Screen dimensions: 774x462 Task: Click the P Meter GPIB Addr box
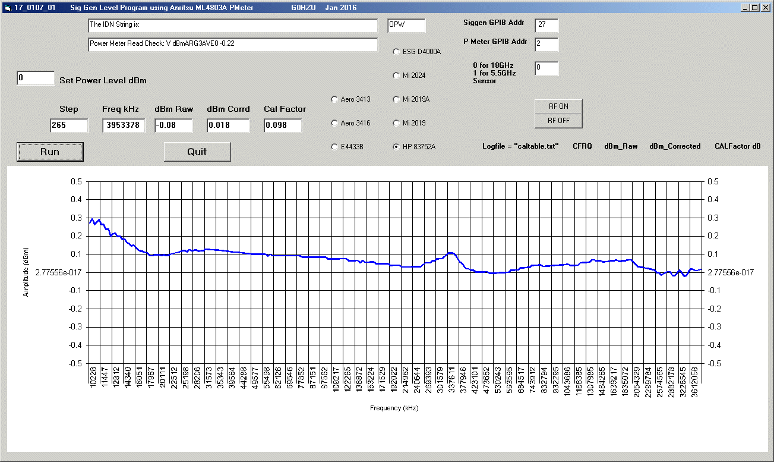pyautogui.click(x=546, y=45)
